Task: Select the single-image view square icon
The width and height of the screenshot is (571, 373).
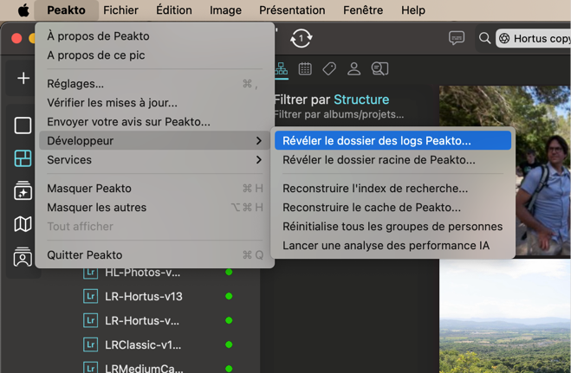Action: (23, 125)
